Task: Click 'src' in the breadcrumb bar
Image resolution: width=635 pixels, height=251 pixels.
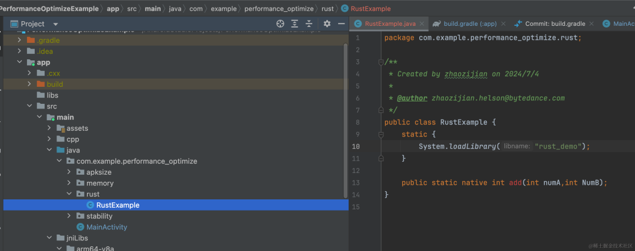Action: 132,8
